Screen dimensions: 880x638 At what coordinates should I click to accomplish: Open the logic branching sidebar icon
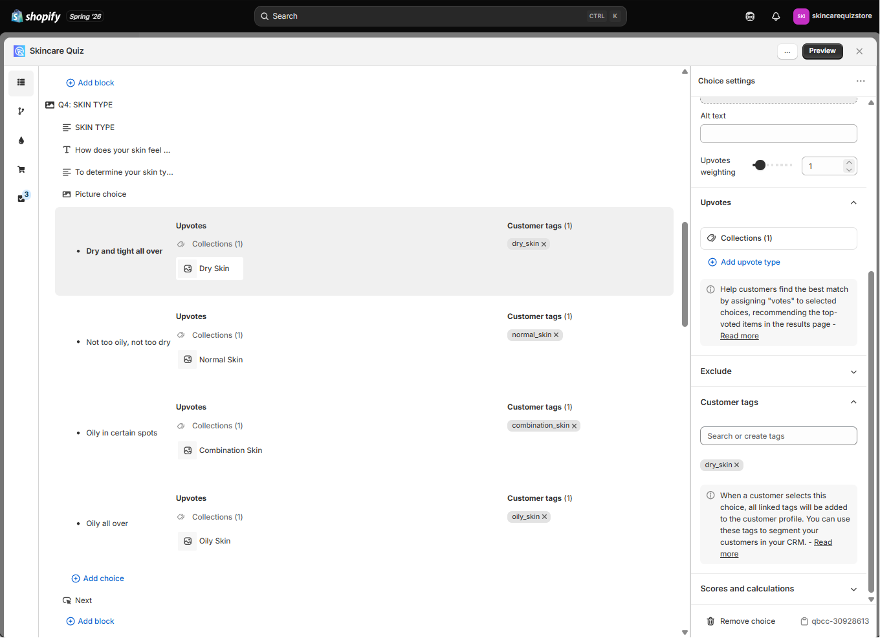21,111
